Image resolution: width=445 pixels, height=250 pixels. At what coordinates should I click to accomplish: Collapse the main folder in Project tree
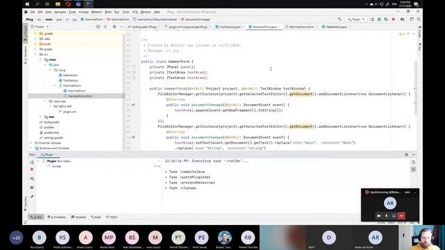coord(40,60)
